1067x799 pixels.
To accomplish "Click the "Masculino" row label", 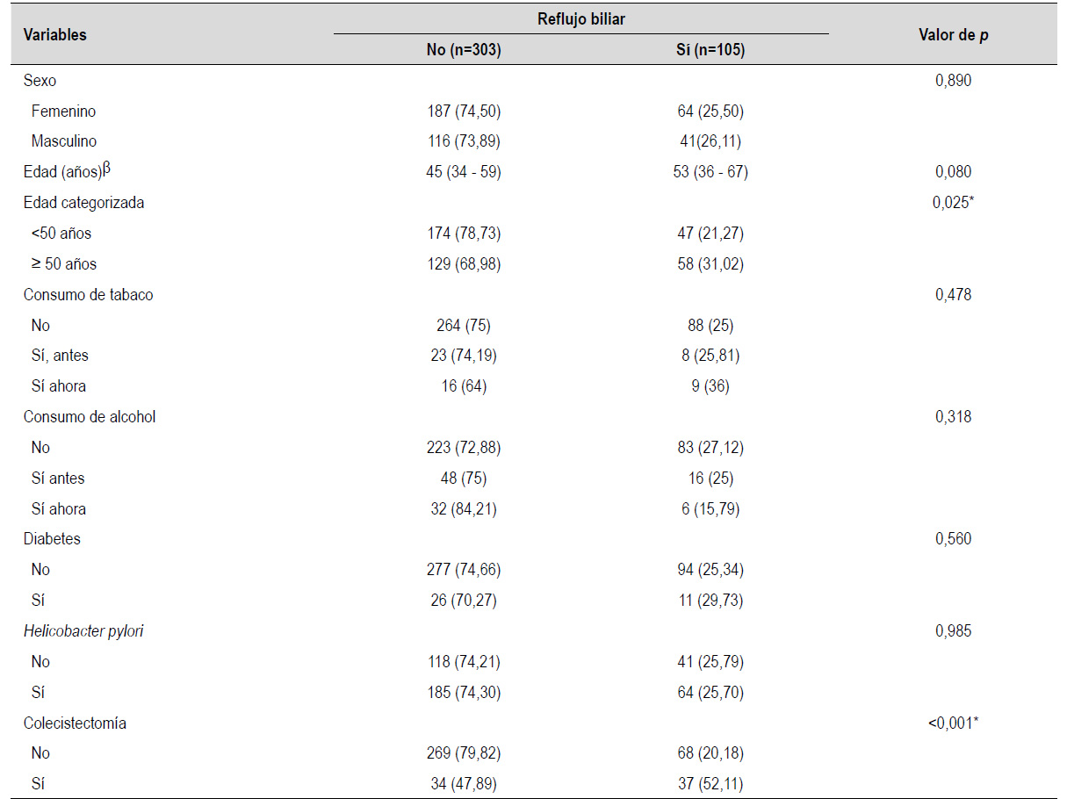I will click(64, 141).
